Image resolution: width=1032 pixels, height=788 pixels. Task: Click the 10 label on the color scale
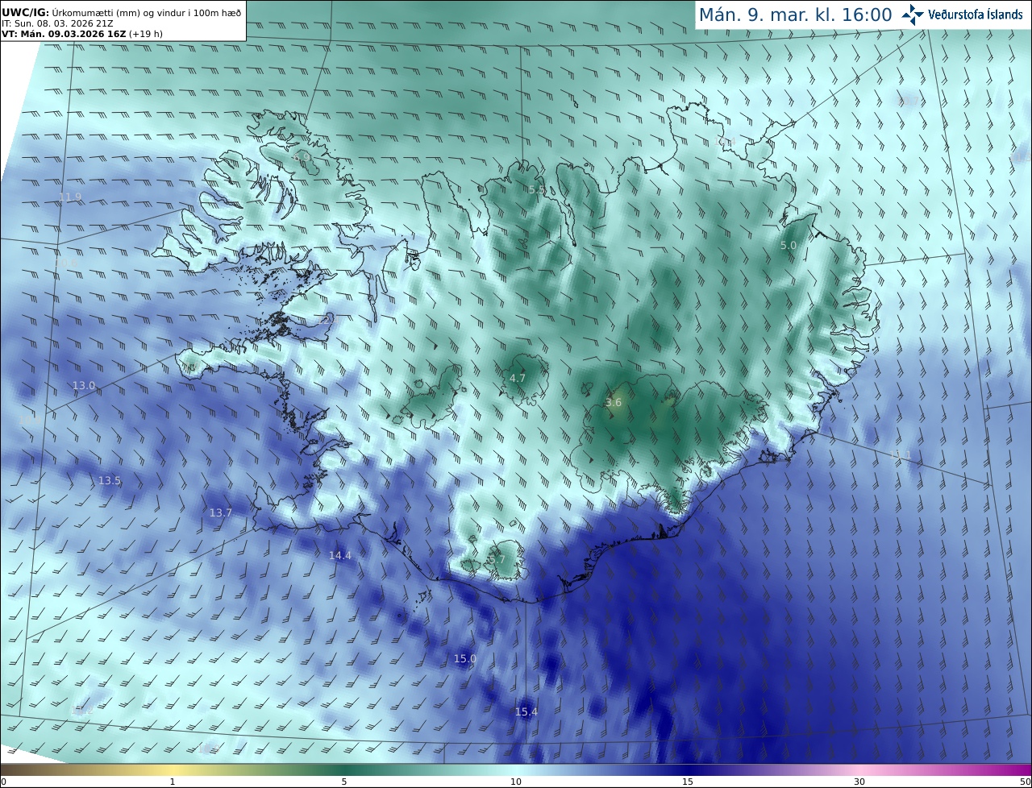[516, 782]
